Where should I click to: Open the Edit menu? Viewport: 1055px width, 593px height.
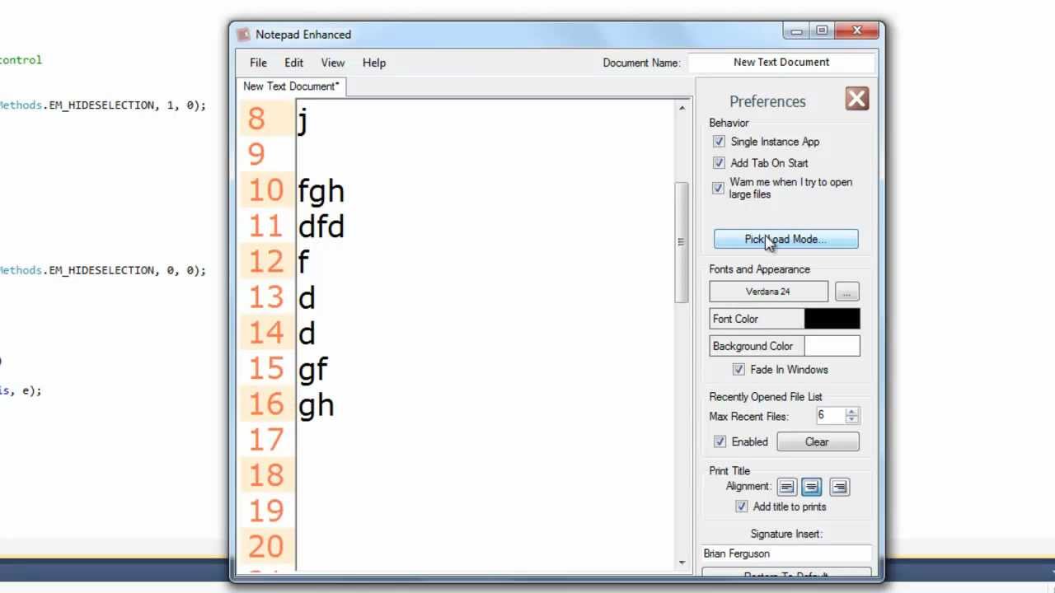[x=294, y=63]
